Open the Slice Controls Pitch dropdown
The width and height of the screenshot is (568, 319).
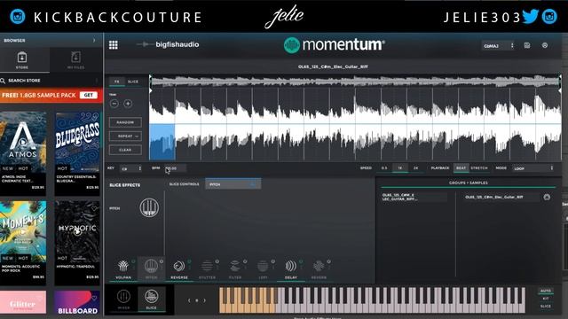point(233,184)
